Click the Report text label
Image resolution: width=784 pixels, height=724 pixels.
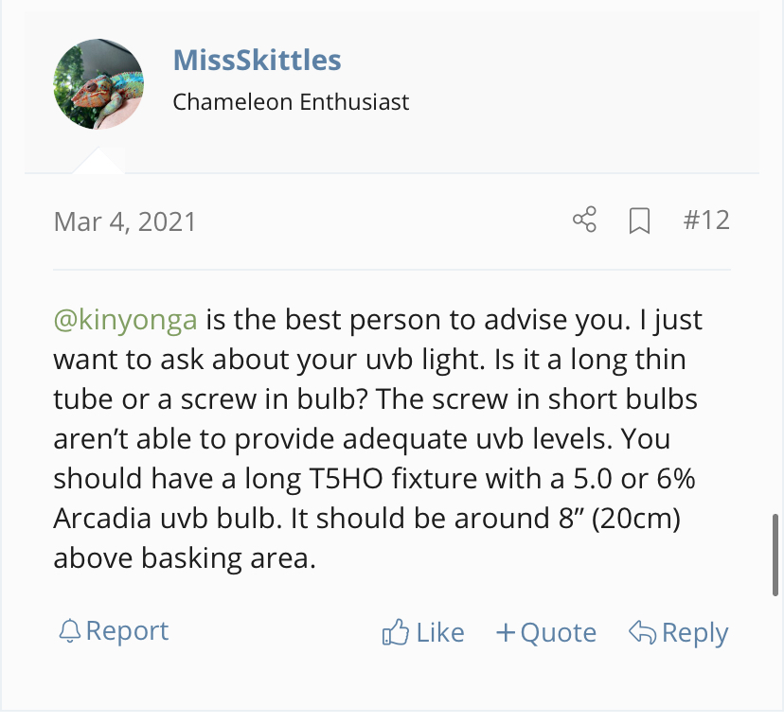click(127, 631)
